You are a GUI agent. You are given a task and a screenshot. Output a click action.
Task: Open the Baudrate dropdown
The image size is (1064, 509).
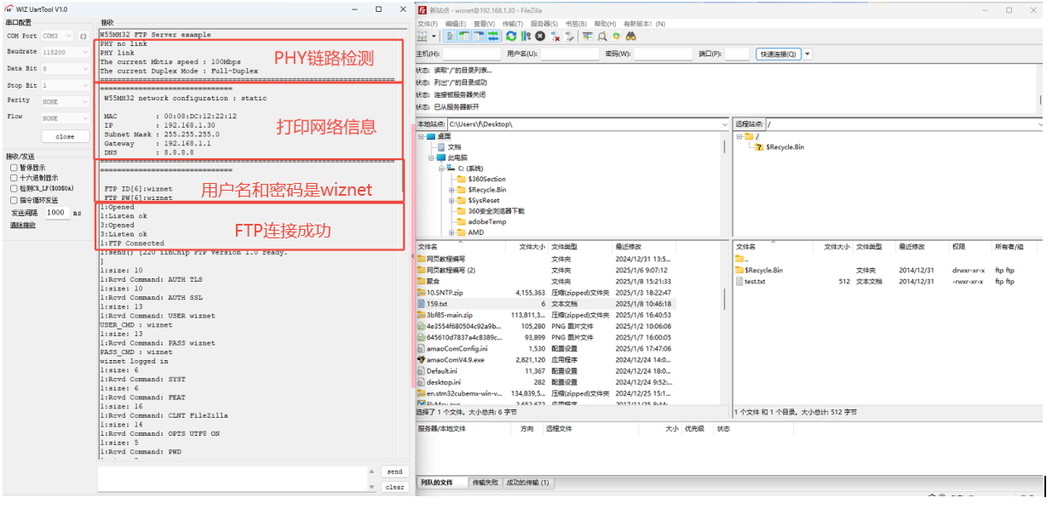(65, 52)
